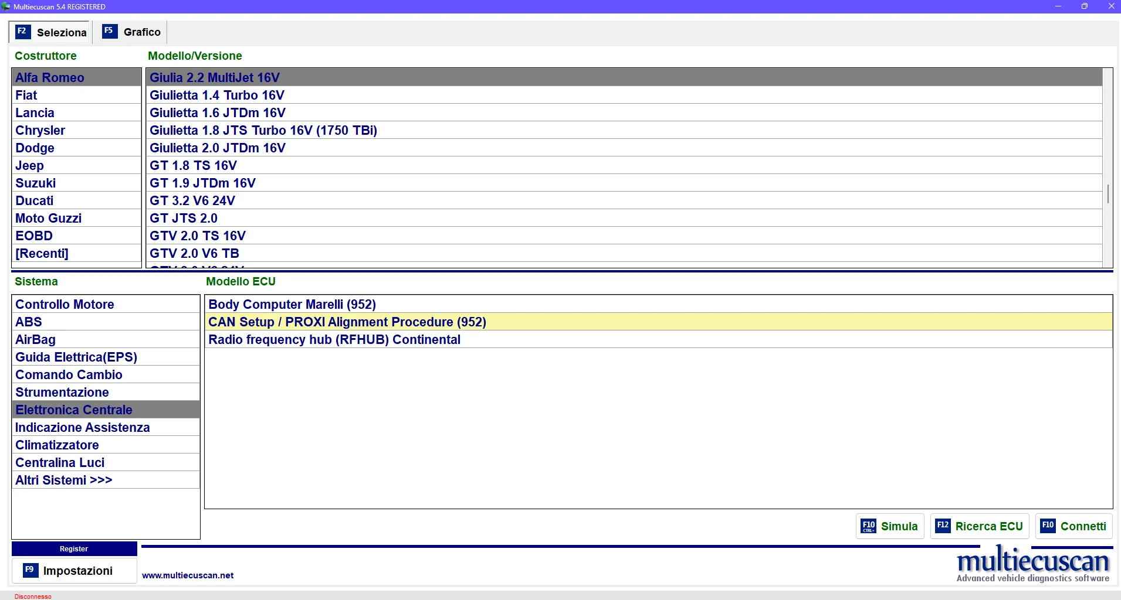Choose Chrysler in the manufacturer list
1121x600 pixels.
(x=76, y=130)
